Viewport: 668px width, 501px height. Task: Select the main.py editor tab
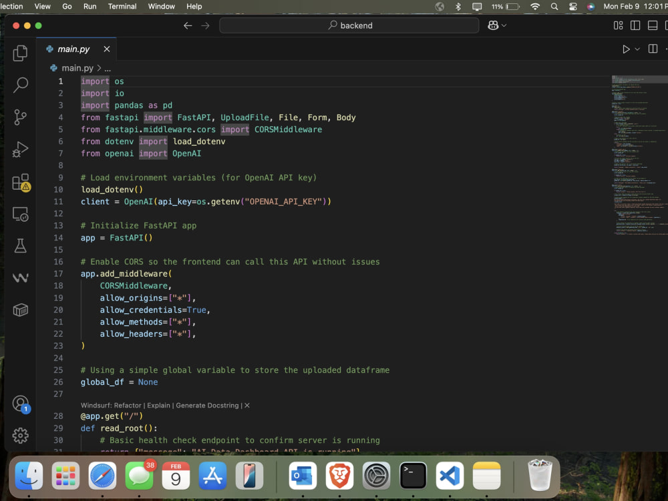pos(76,49)
